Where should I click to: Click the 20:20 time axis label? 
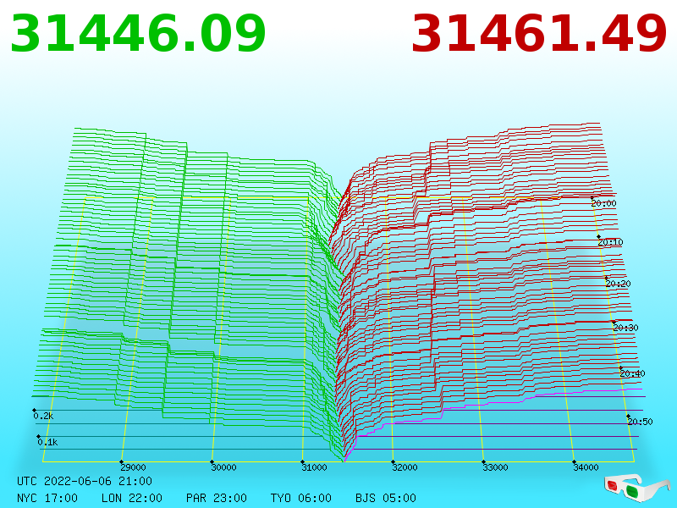(618, 284)
